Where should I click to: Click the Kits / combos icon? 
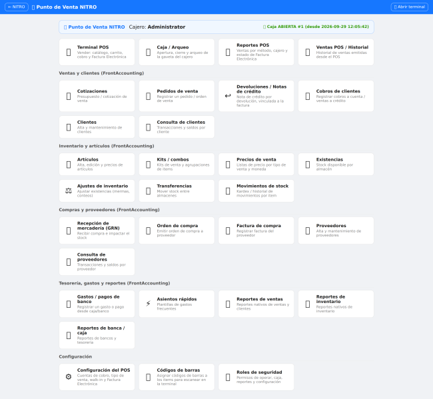(x=149, y=165)
